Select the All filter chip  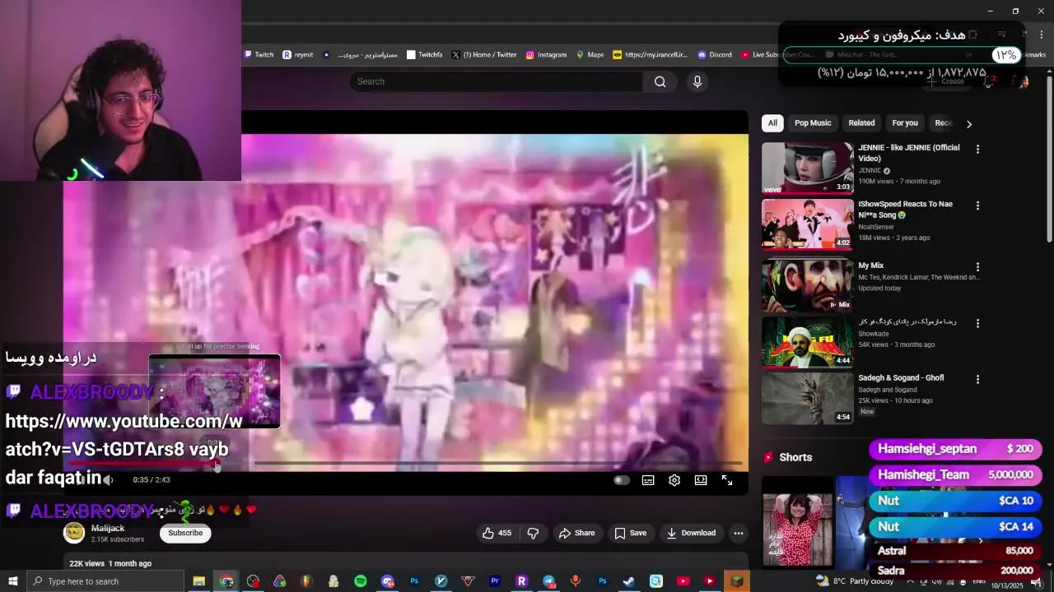pyautogui.click(x=772, y=123)
